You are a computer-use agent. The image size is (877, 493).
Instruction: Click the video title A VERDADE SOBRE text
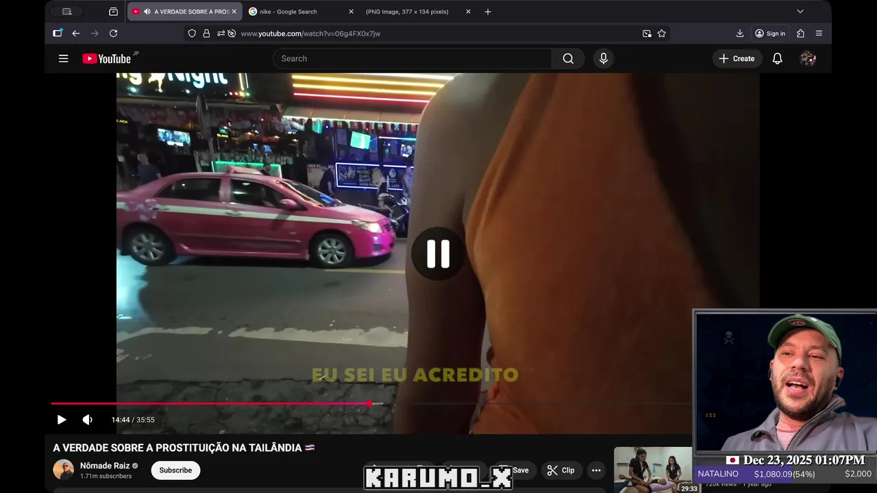(184, 448)
